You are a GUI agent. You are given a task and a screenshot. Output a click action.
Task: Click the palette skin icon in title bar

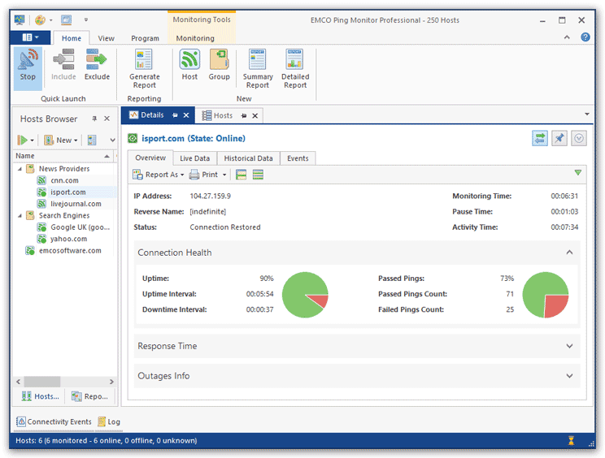(40, 19)
